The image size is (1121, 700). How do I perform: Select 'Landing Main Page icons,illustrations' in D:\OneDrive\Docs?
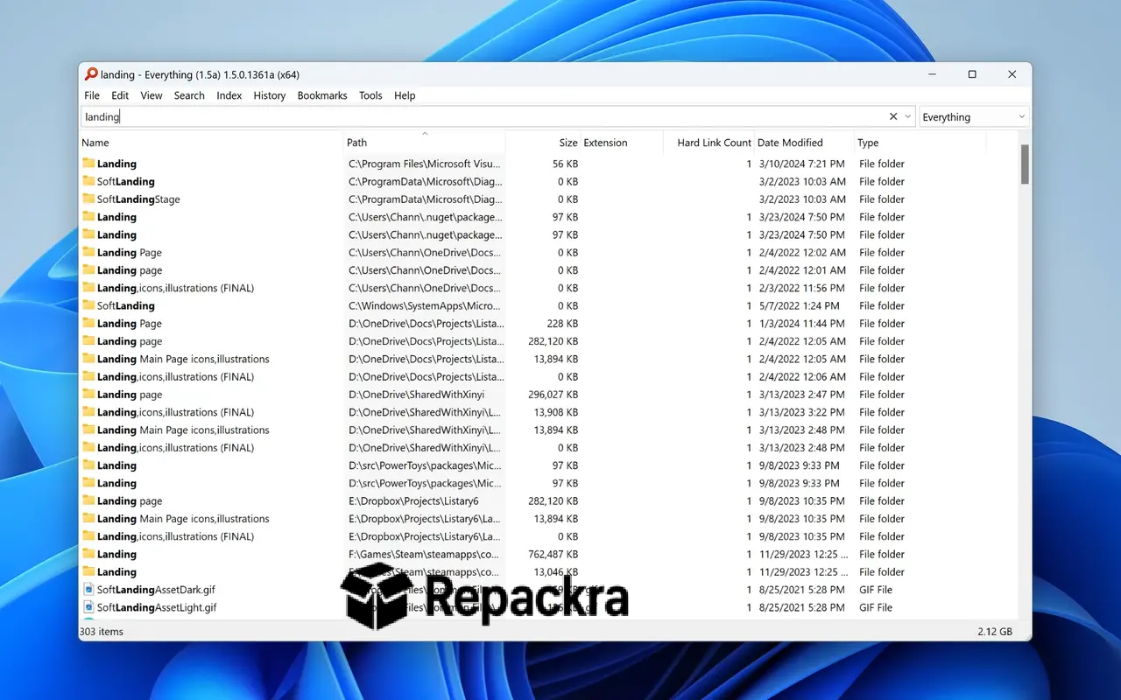[x=183, y=359]
